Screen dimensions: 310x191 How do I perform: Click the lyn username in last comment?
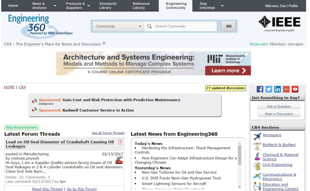click(63, 182)
